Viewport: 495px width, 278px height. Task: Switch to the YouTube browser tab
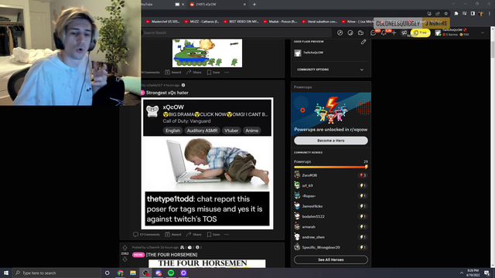[x=158, y=5]
